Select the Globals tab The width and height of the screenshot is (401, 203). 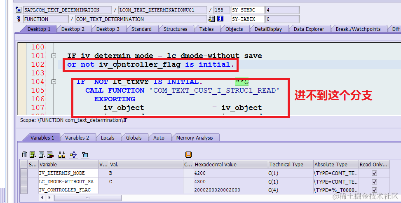(x=134, y=138)
